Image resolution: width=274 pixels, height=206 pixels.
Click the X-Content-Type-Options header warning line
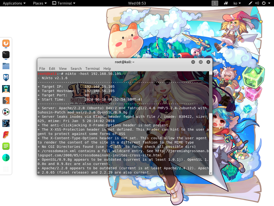pos(122,140)
